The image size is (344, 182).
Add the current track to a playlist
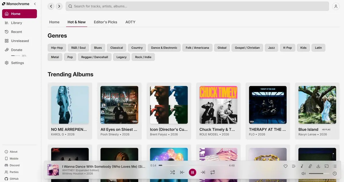[x=294, y=166]
